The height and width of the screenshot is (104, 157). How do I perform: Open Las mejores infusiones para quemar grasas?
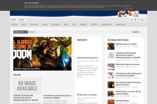click(x=128, y=83)
